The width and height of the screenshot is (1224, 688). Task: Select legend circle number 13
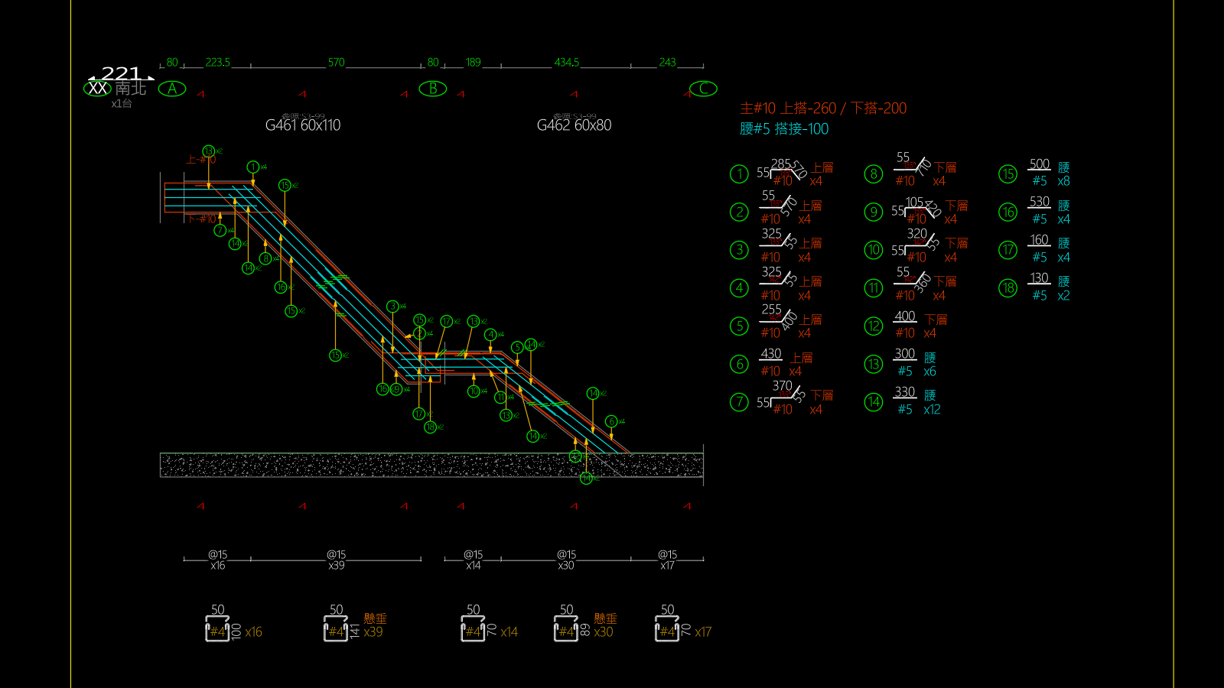pyautogui.click(x=874, y=364)
